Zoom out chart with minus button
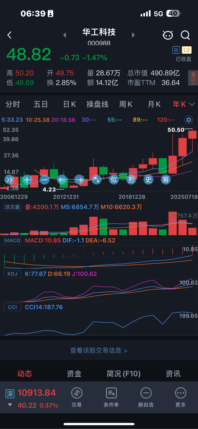Viewport: 198px width, 429px height. tap(45, 180)
